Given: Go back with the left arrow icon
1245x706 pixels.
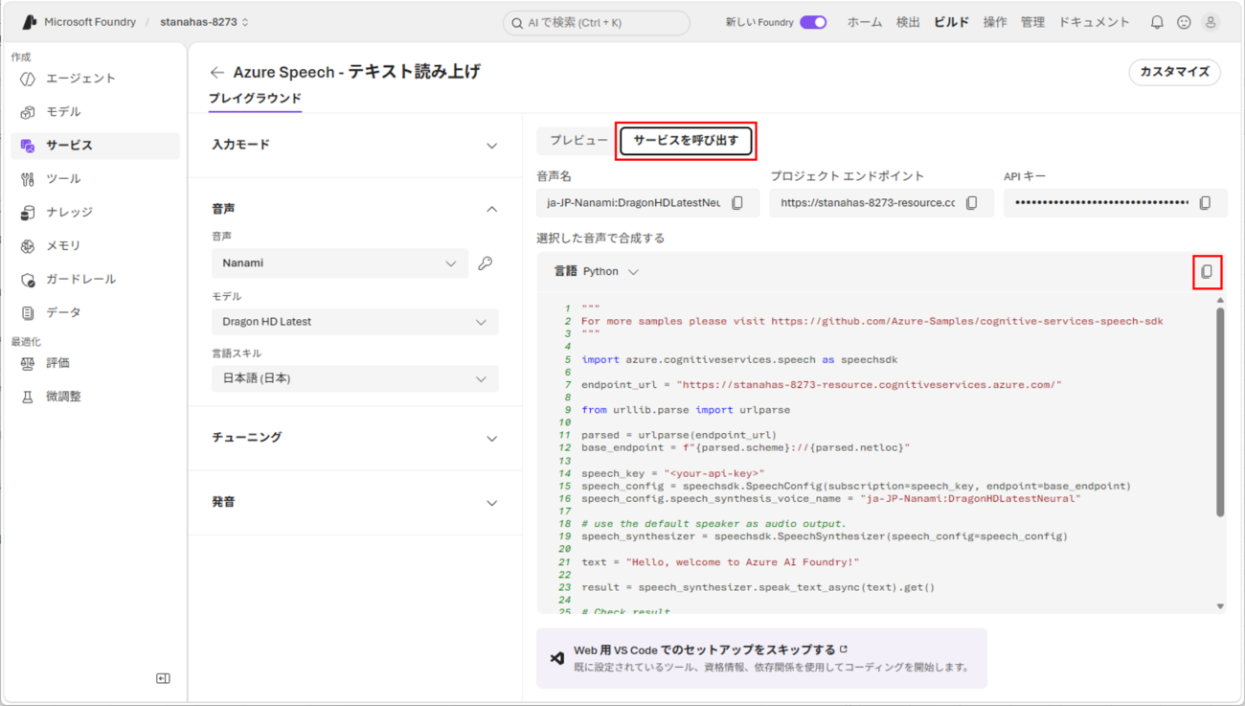Looking at the screenshot, I should (x=217, y=72).
